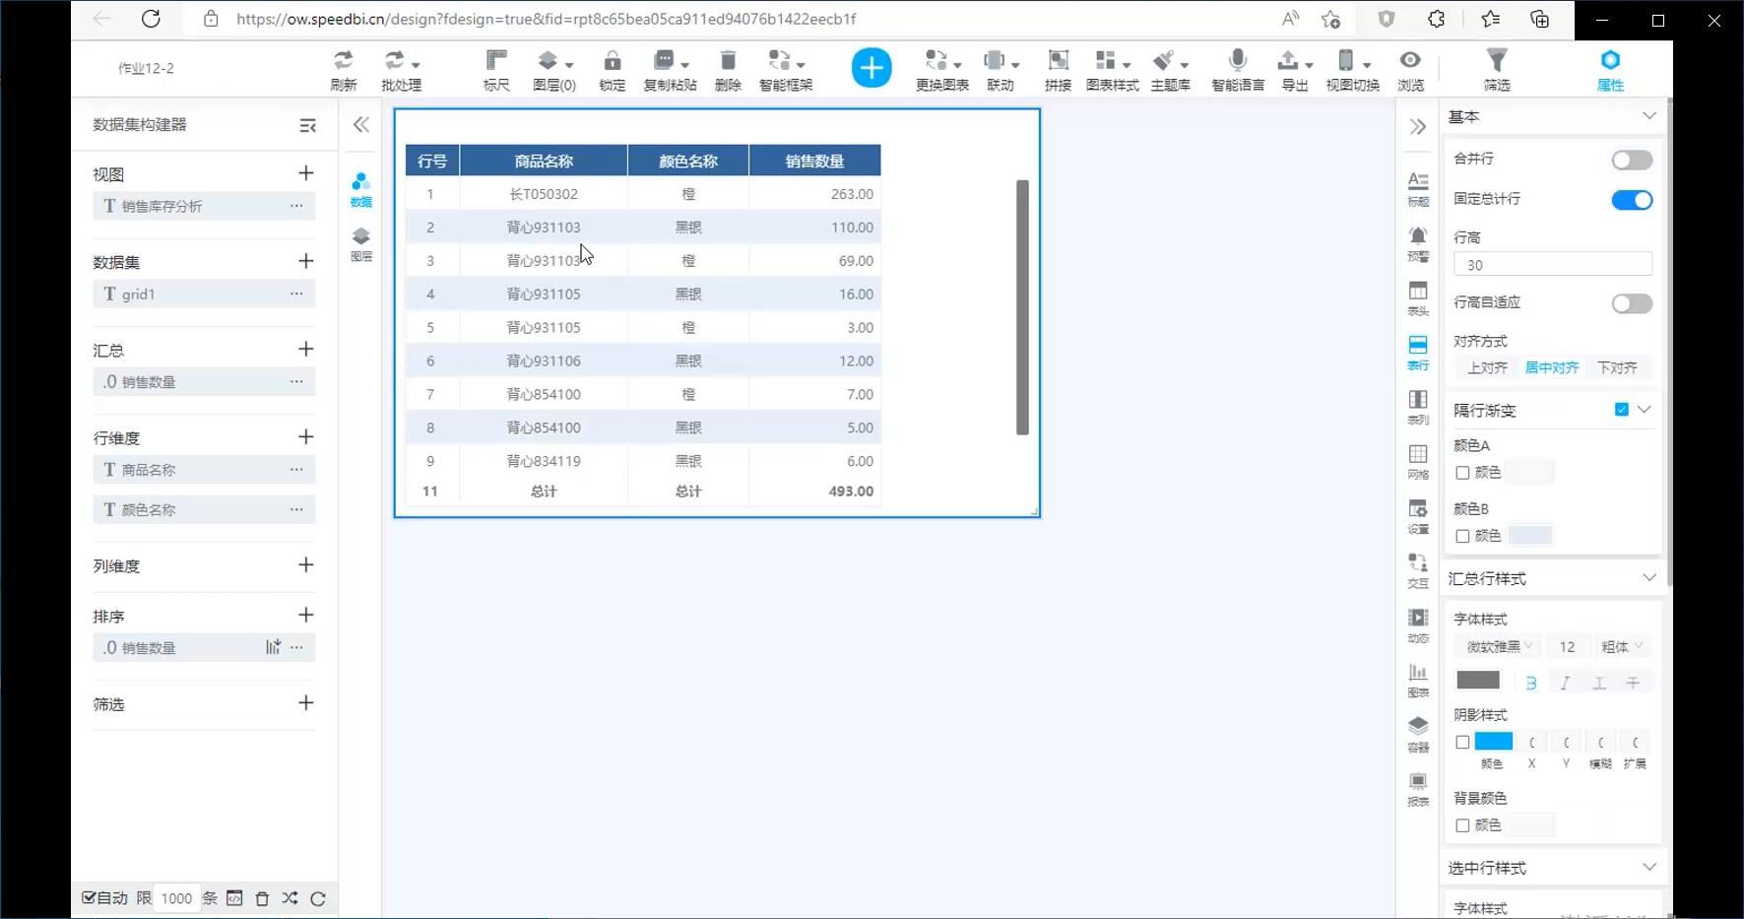Click the blue plus add button

click(x=871, y=68)
